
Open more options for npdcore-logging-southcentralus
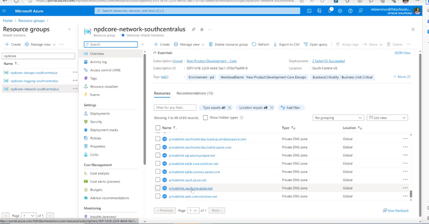click(75, 81)
